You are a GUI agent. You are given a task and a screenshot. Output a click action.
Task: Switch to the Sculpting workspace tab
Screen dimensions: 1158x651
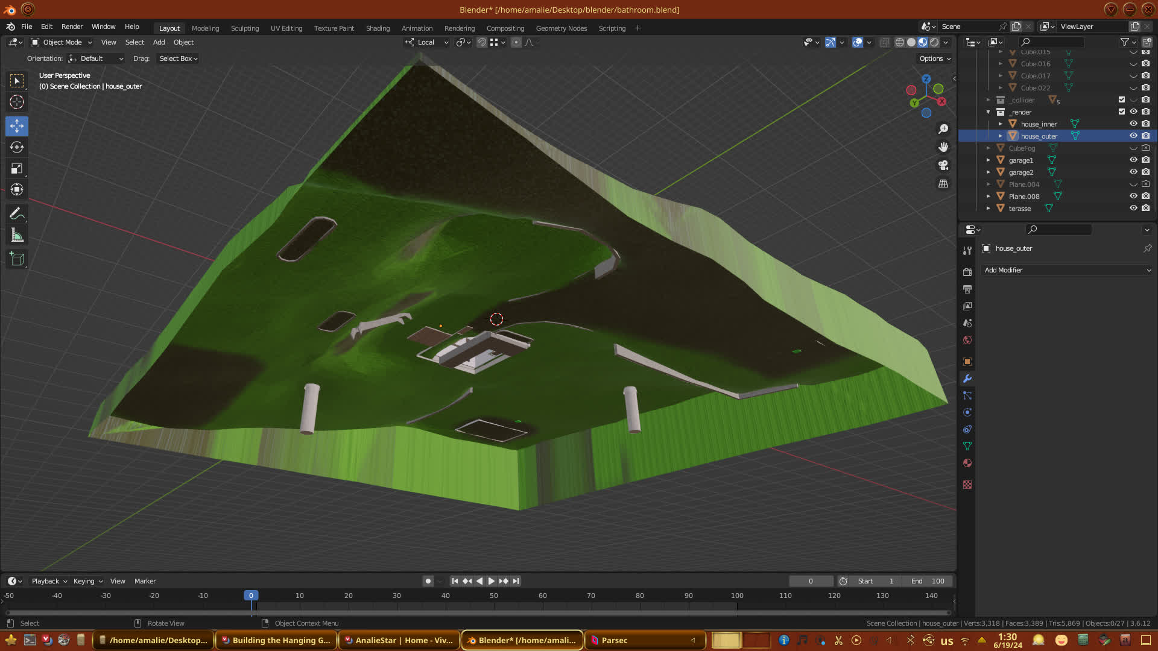point(244,28)
